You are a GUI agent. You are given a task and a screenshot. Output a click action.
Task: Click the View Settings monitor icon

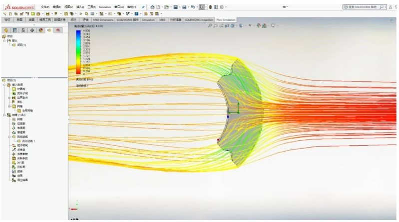coord(273,25)
